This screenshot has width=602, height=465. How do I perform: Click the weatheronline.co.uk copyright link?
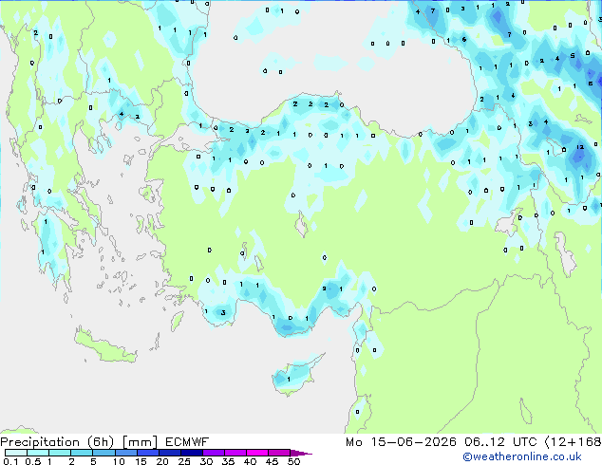pos(522,456)
